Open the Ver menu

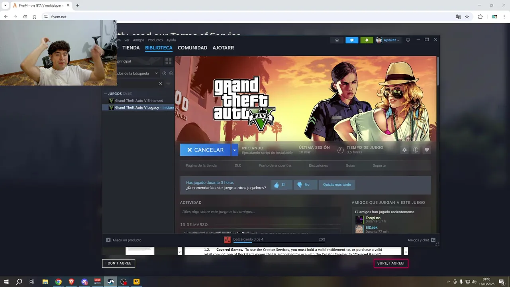(x=127, y=40)
